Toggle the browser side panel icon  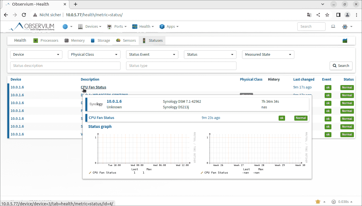click(338, 15)
